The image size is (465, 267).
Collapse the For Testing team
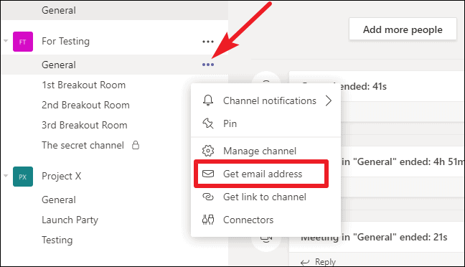coord(6,41)
